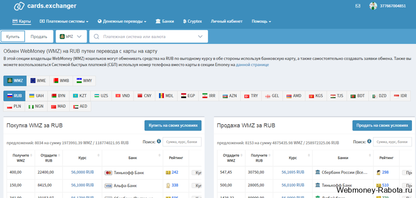Select the UAH currency
This screenshot has width=416, height=198.
[36, 96]
